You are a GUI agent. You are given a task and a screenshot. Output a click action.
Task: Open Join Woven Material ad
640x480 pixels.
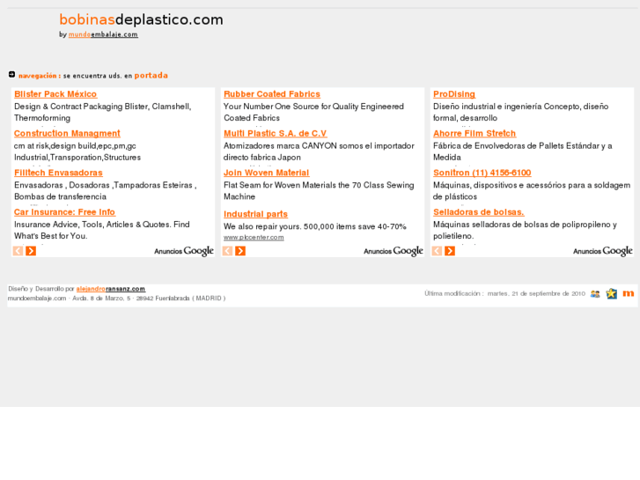click(x=267, y=173)
